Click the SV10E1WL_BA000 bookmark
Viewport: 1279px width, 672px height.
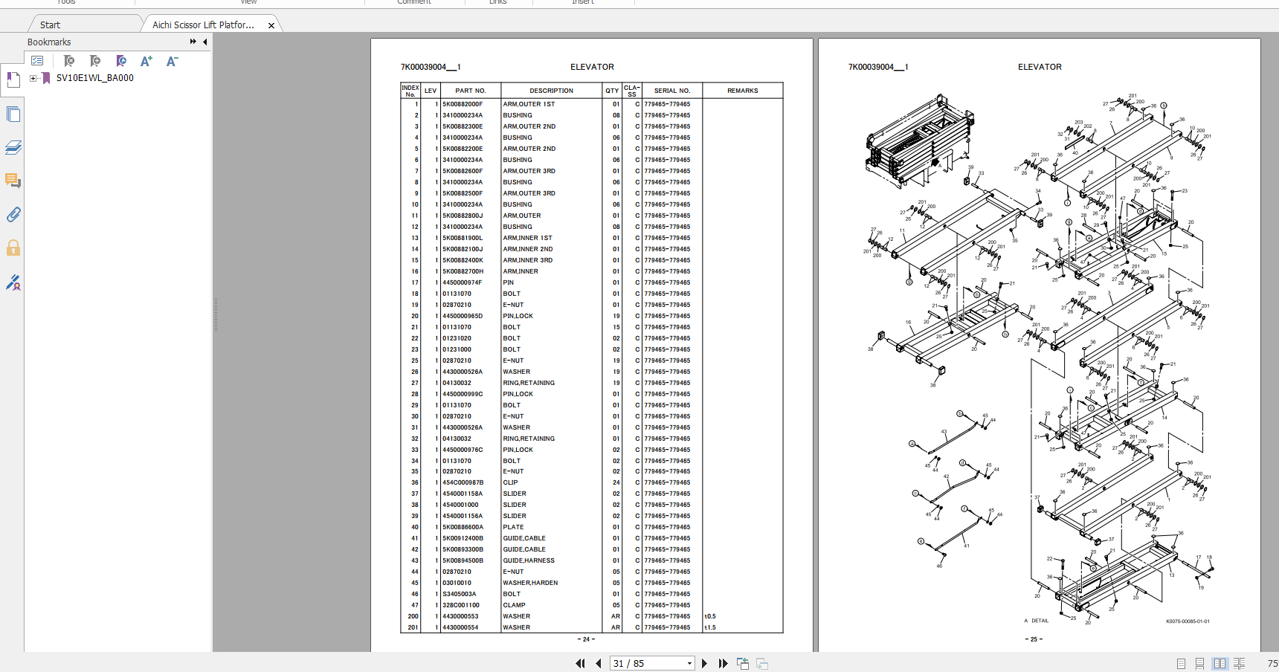coord(95,77)
